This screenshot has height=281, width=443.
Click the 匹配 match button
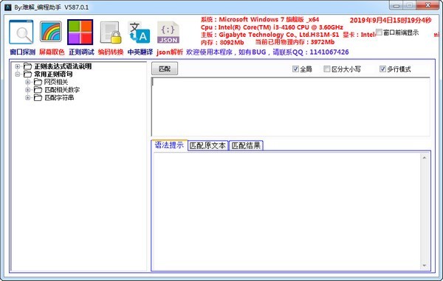(x=165, y=69)
